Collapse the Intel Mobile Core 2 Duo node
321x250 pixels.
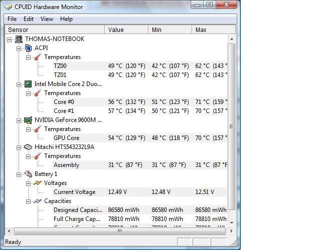pyautogui.click(x=19, y=84)
